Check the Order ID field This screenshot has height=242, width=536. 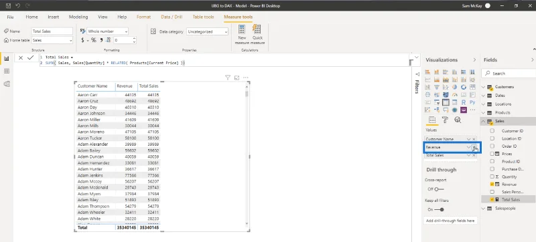click(x=492, y=146)
